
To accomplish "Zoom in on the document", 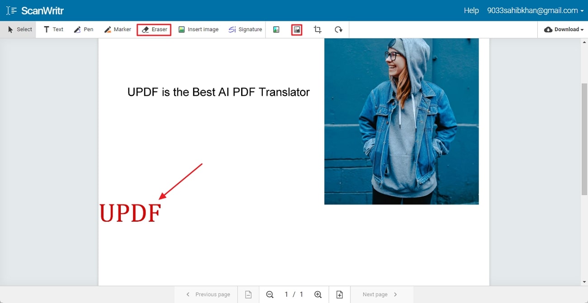I will 318,294.
